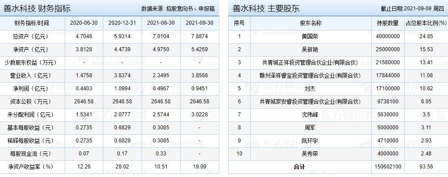Select shareholder 沈伟峰
448x177 pixels.
(310, 115)
